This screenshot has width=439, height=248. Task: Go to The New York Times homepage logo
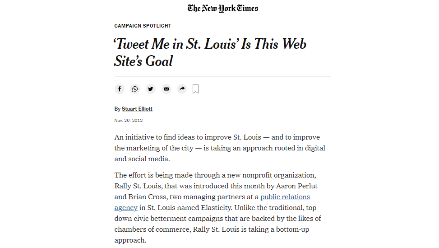click(223, 8)
